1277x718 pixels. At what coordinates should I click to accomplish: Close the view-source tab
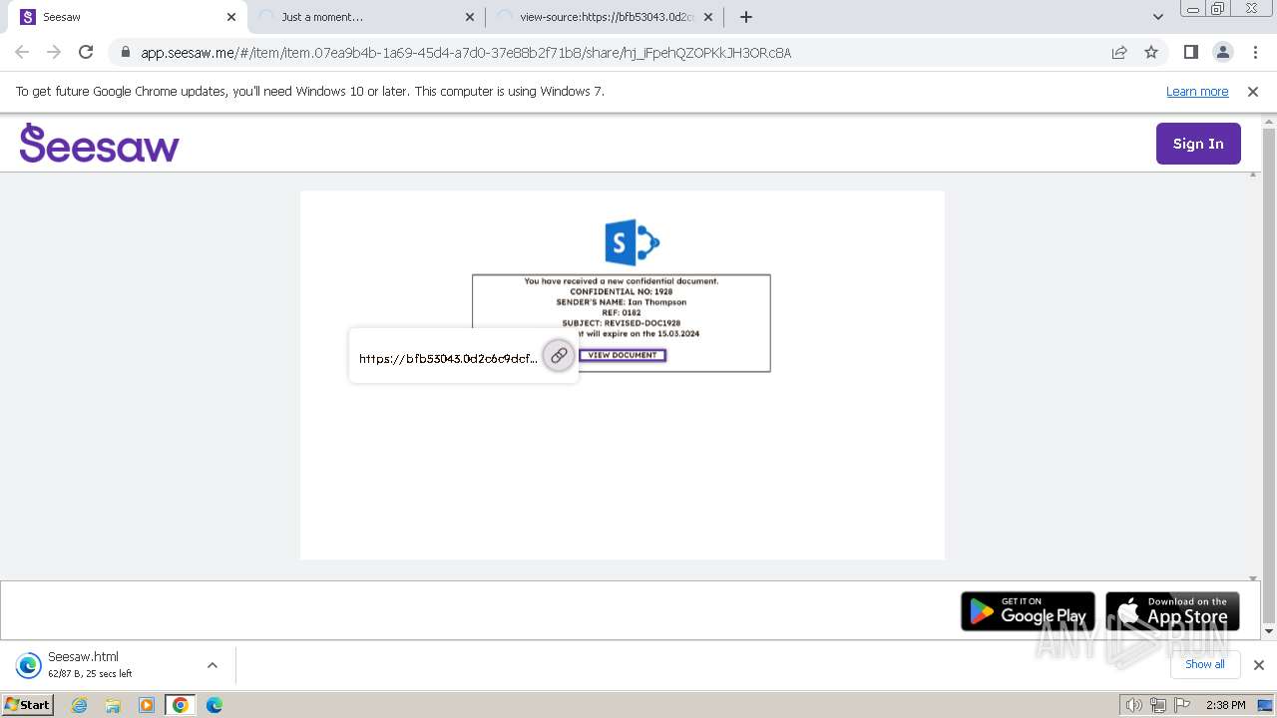708,17
